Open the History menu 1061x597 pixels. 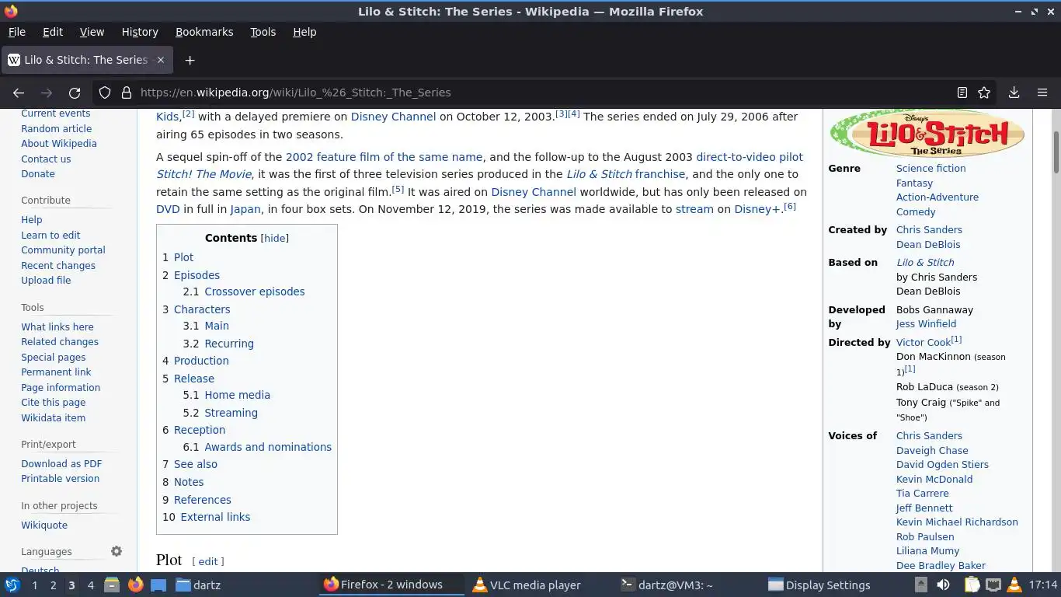(140, 32)
